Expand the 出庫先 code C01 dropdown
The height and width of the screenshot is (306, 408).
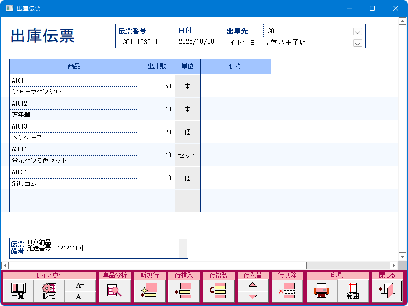pos(358,31)
